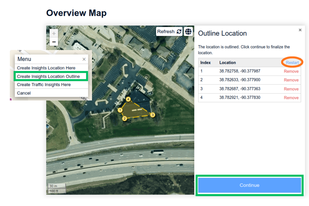Image resolution: width=309 pixels, height=206 pixels.
Task: Click Restart to redo the outline
Action: coord(292,62)
